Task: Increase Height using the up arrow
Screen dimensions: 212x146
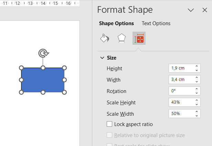Action: click(x=197, y=66)
